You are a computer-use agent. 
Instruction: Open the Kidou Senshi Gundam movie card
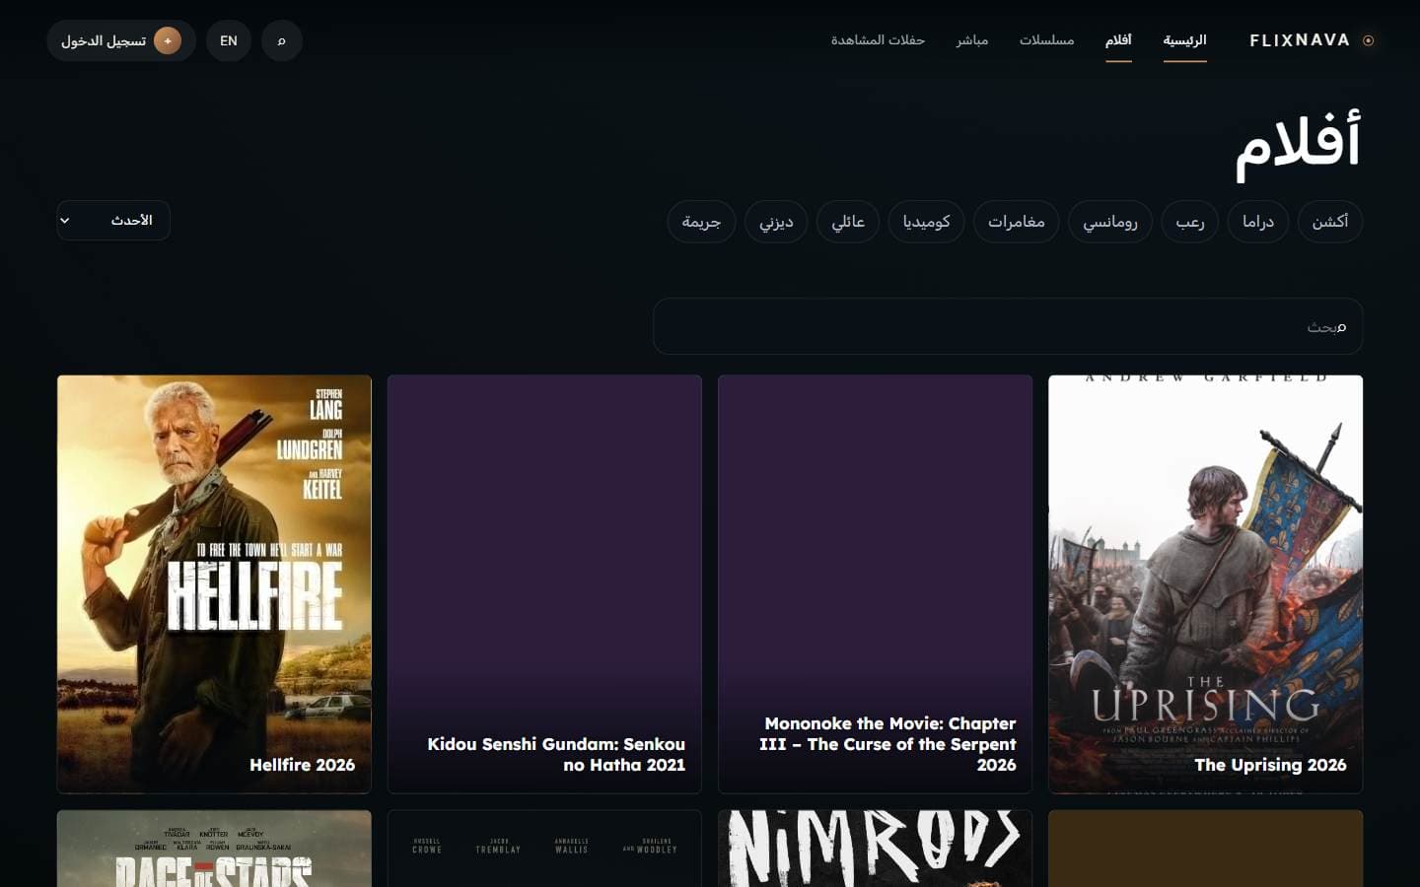click(544, 583)
